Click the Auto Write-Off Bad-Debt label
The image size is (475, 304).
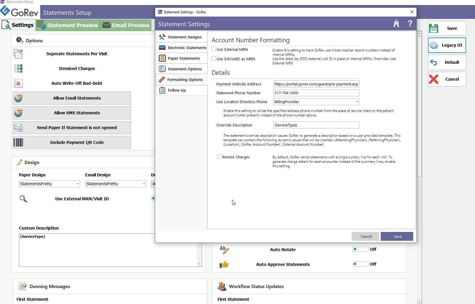(x=77, y=83)
